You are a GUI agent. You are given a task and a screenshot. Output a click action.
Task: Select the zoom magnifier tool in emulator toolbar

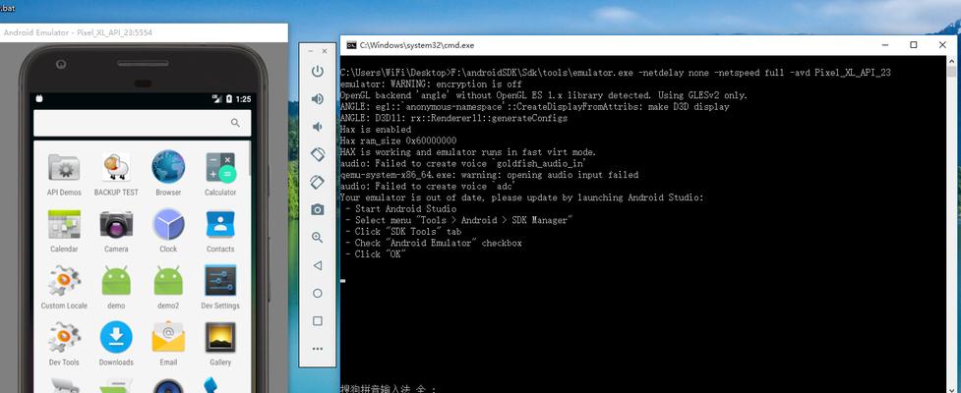[x=317, y=238]
